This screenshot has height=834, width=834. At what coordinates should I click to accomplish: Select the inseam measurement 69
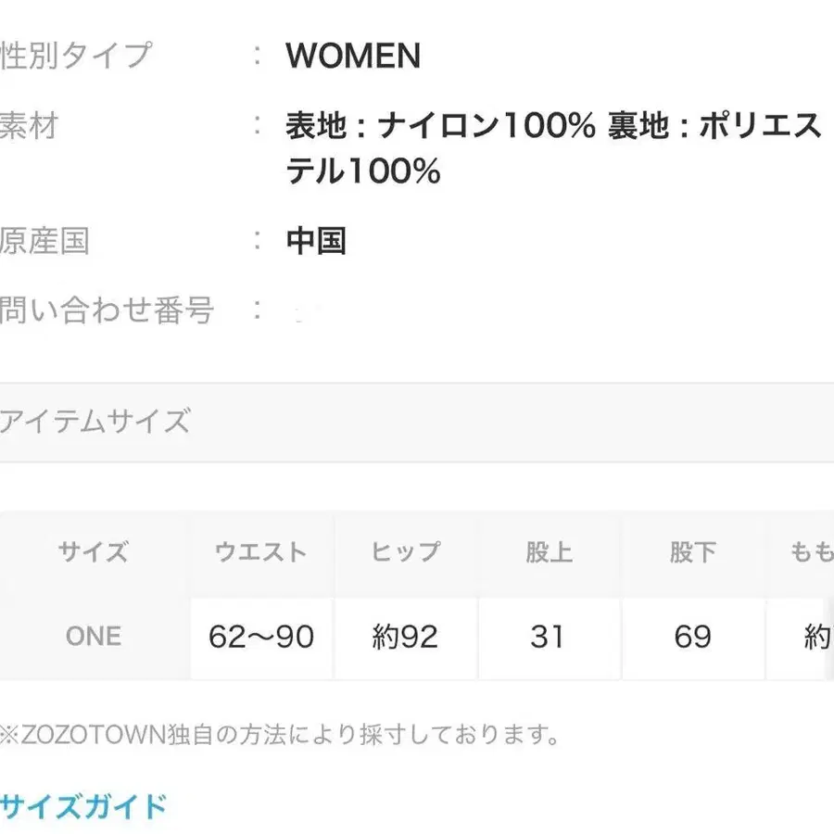coord(693,637)
